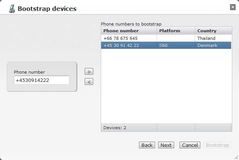
Task: Click the greyed-out Bootstrap button
Action: point(218,145)
